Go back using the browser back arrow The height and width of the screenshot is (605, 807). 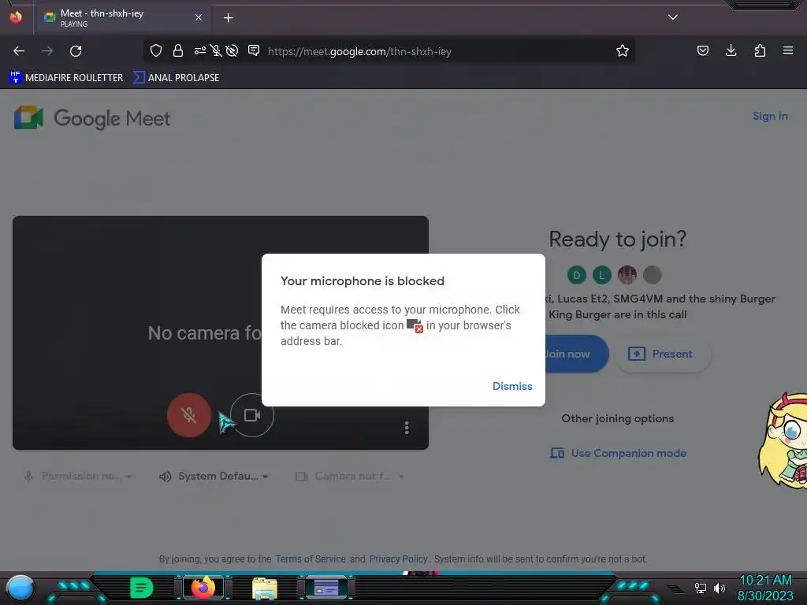(x=19, y=51)
